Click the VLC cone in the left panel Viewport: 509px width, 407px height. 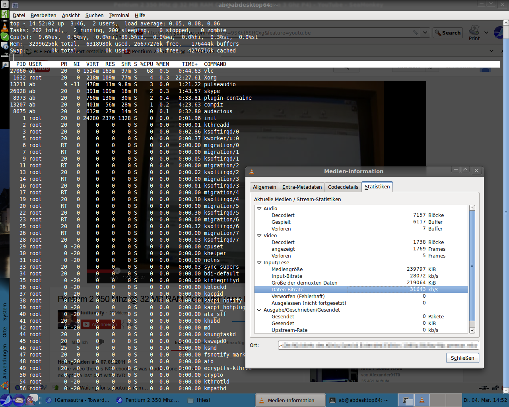click(4, 27)
